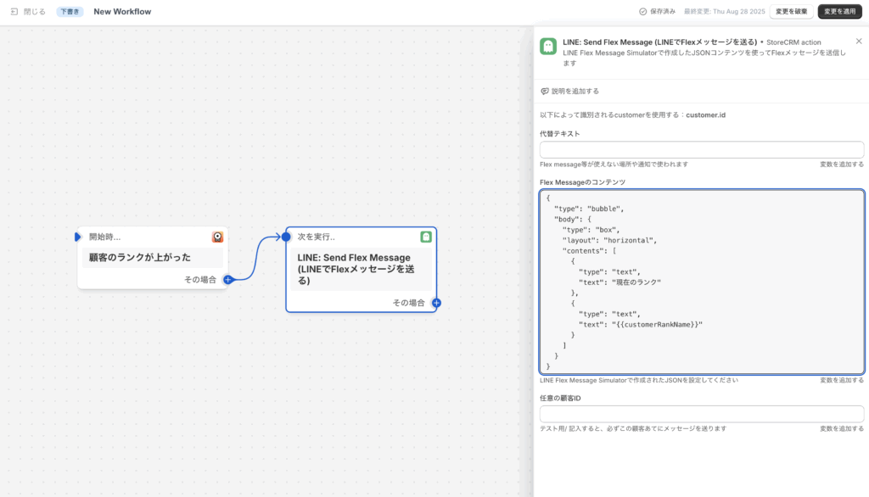Click the StoreCRM action text in panel header
This screenshot has width=869, height=497.
coord(793,42)
